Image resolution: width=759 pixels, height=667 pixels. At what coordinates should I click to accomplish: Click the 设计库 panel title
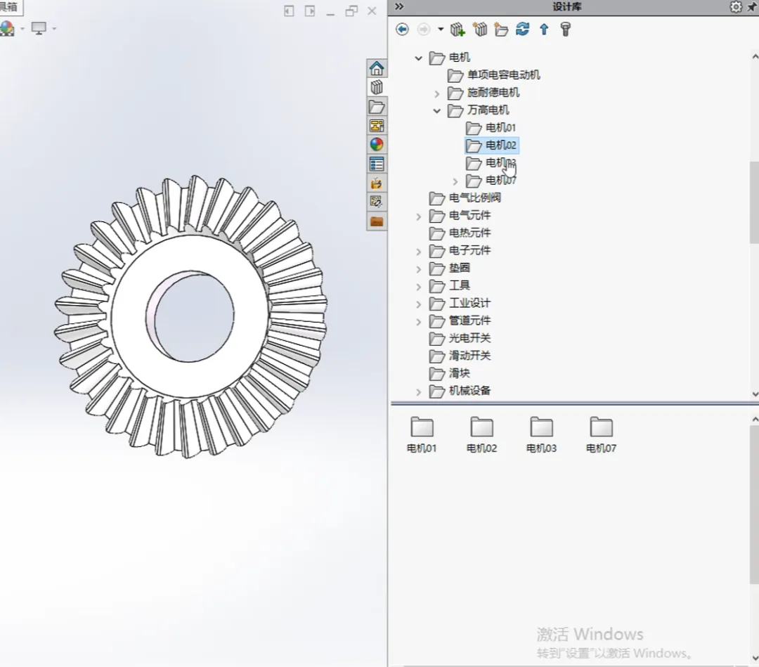click(x=567, y=7)
